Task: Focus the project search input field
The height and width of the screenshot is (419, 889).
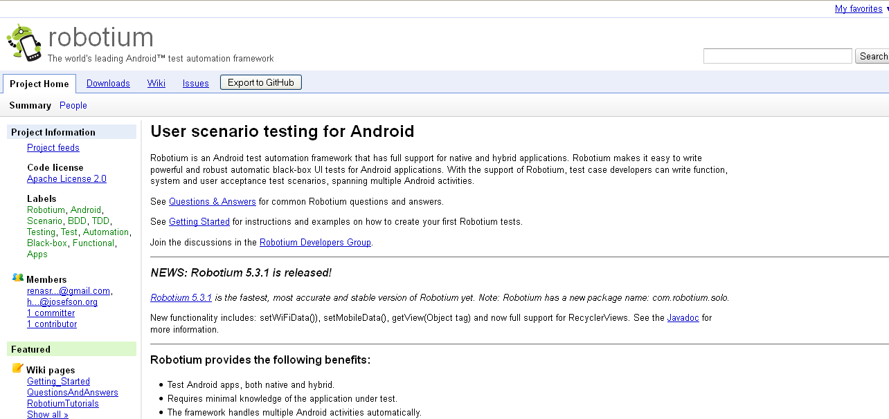Action: click(x=778, y=56)
